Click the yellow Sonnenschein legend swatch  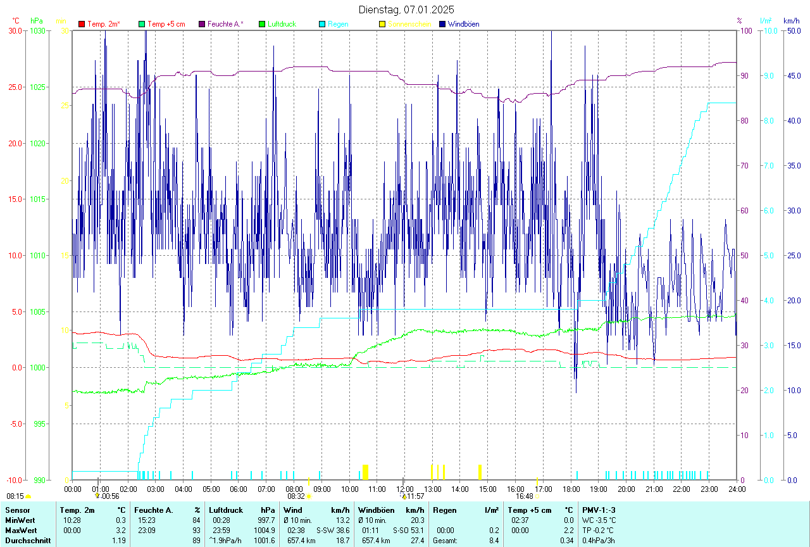[382, 24]
